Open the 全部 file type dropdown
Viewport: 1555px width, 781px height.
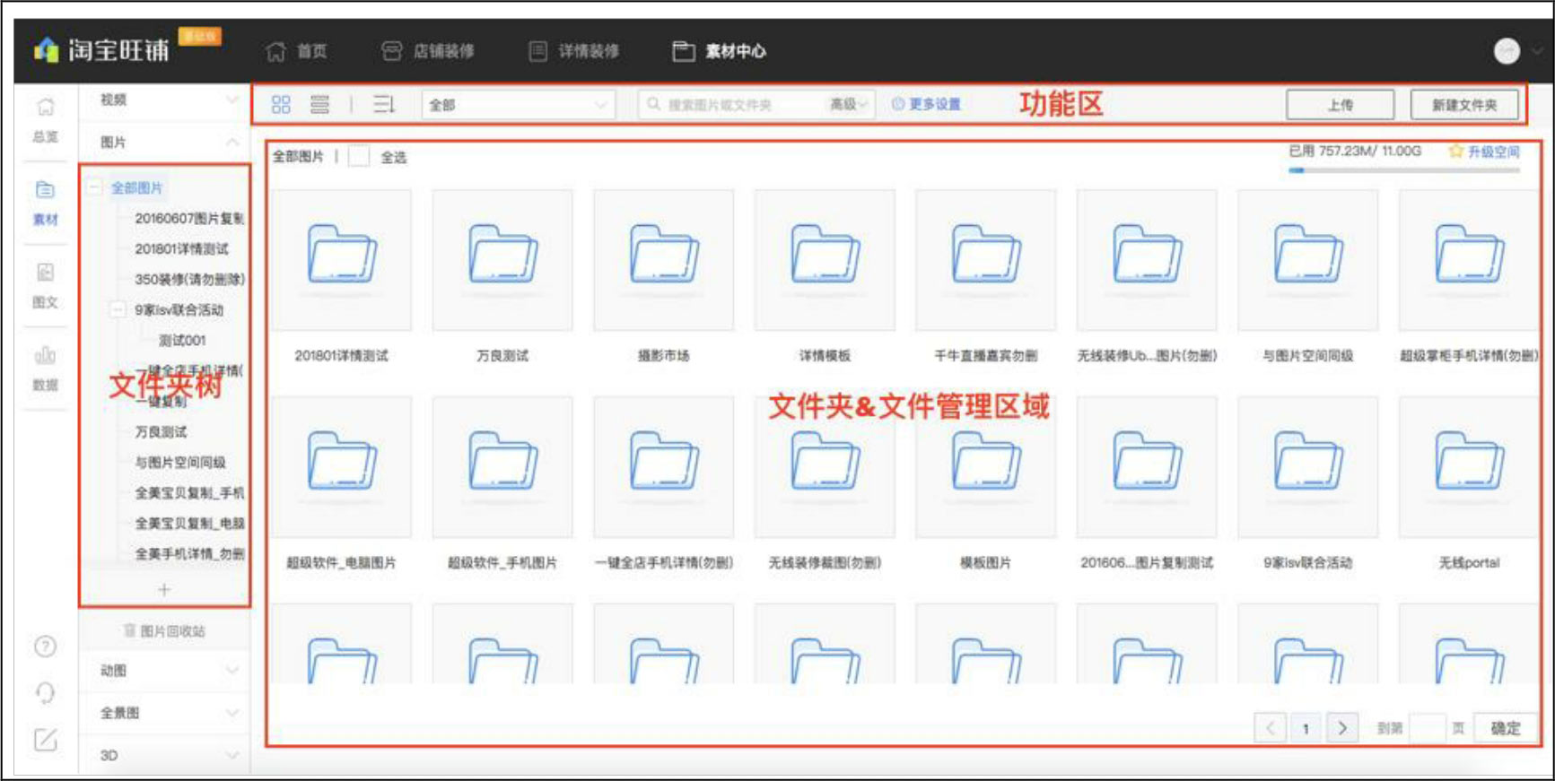pyautogui.click(x=518, y=105)
